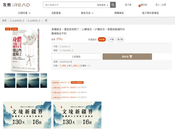Click the share icon in the breadcrumb
The image size is (175, 131).
click(x=46, y=20)
